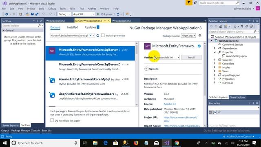Click the Navigate Backward toolbar icon
The height and width of the screenshot is (147, 261).
point(7,14)
